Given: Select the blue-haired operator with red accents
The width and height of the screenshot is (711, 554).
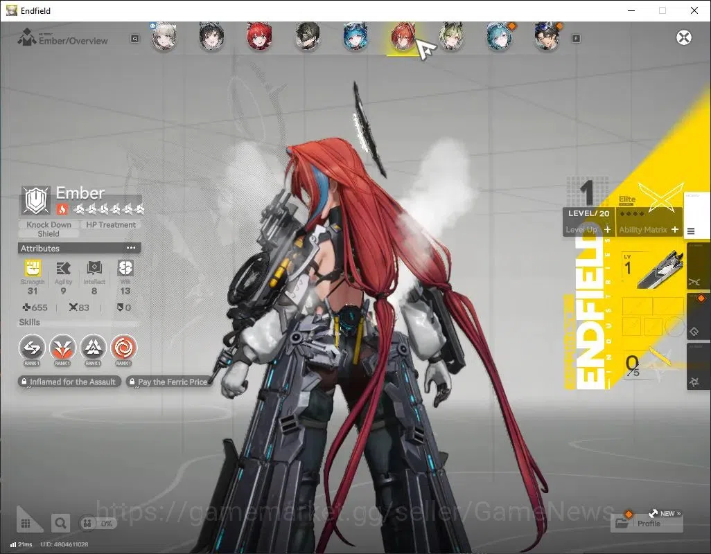Looking at the screenshot, I should tap(355, 37).
